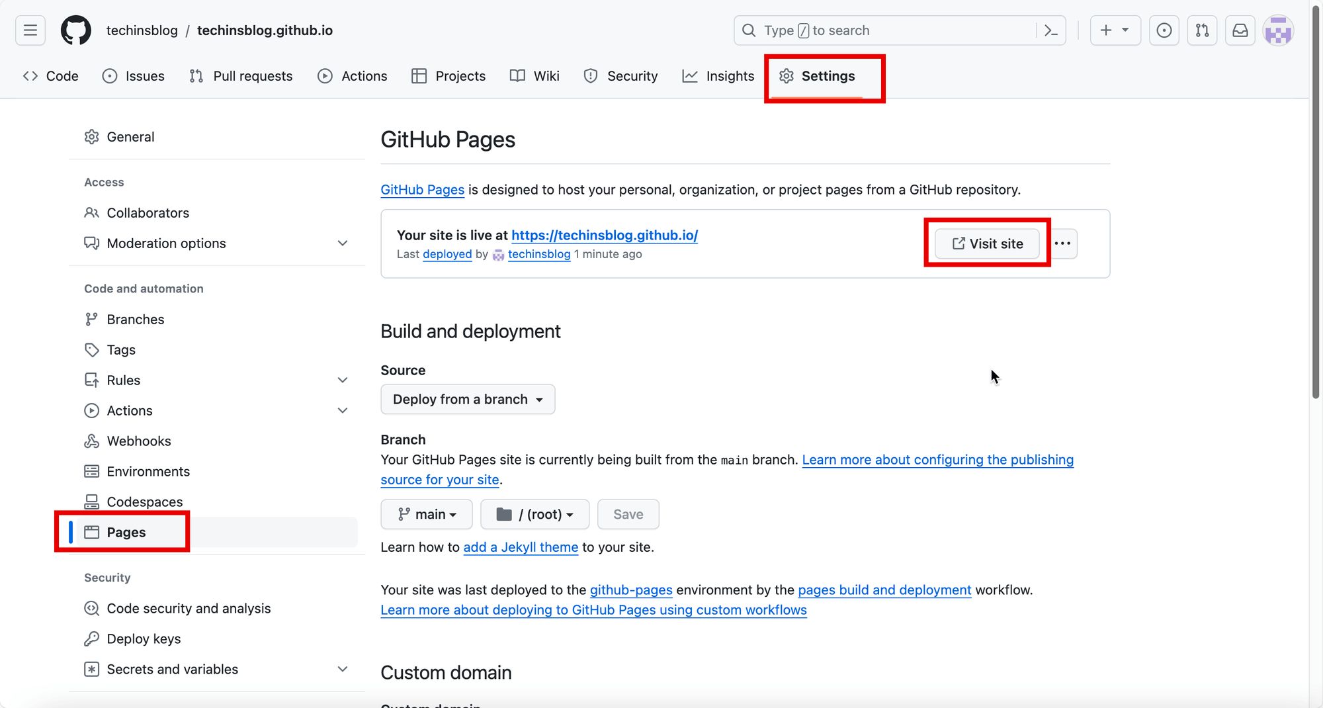
Task: Open the issues shortcut icon in header
Action: [x=1164, y=30]
